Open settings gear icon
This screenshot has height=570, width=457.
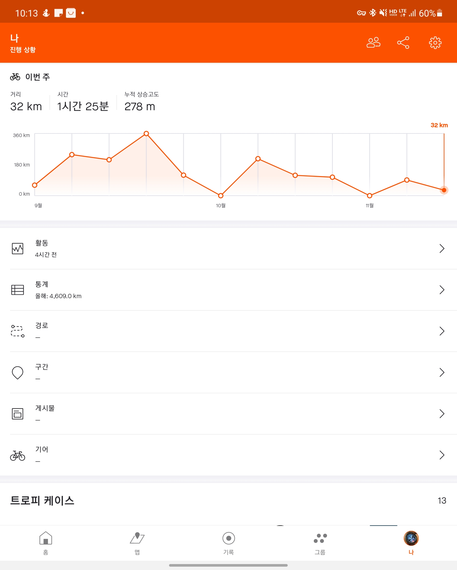click(x=435, y=43)
